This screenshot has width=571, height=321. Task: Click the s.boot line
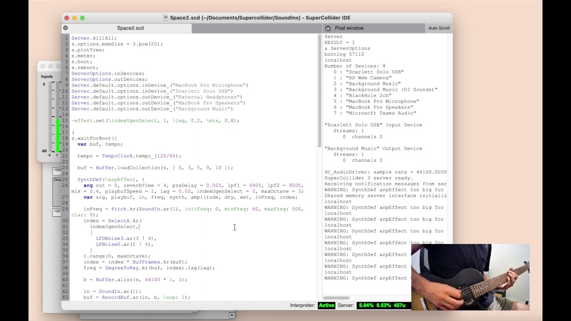point(82,62)
